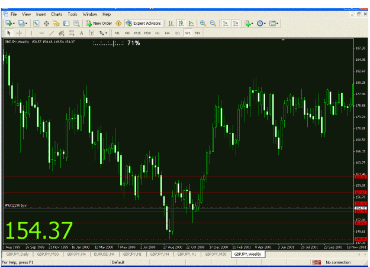
Task: Open the Data Window crosshair-target icon
Action: [x=46, y=23]
